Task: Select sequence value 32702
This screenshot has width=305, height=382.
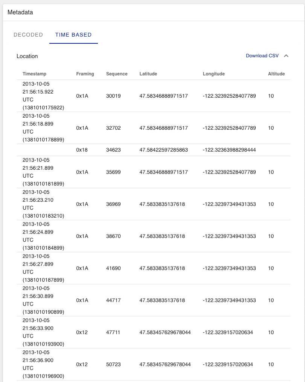Action: 113,128
